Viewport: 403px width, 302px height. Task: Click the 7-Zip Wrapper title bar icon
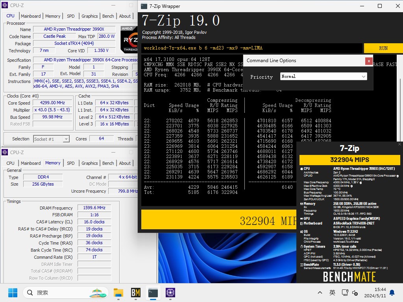point(144,6)
